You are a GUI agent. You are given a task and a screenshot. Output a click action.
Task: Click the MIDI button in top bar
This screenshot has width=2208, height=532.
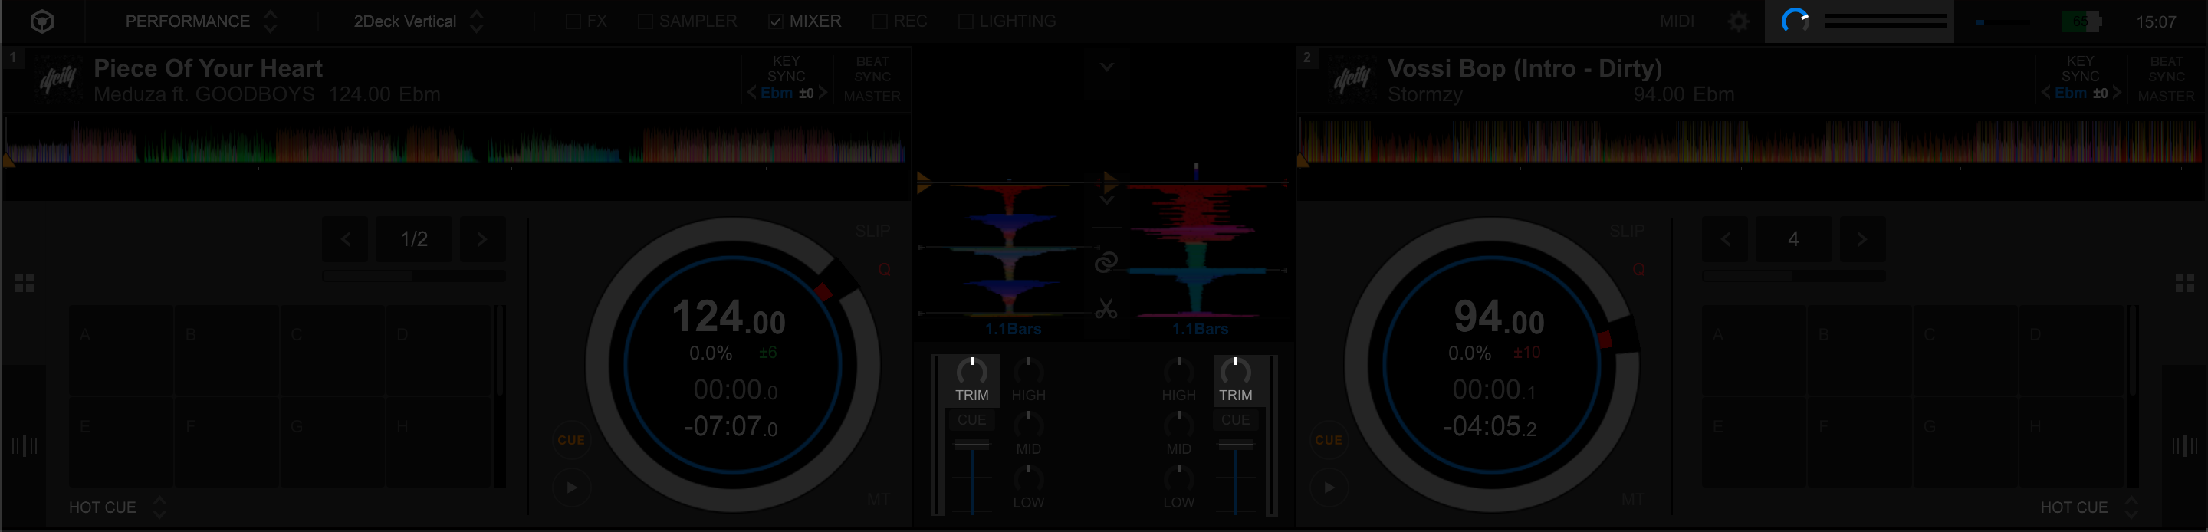click(x=1676, y=21)
